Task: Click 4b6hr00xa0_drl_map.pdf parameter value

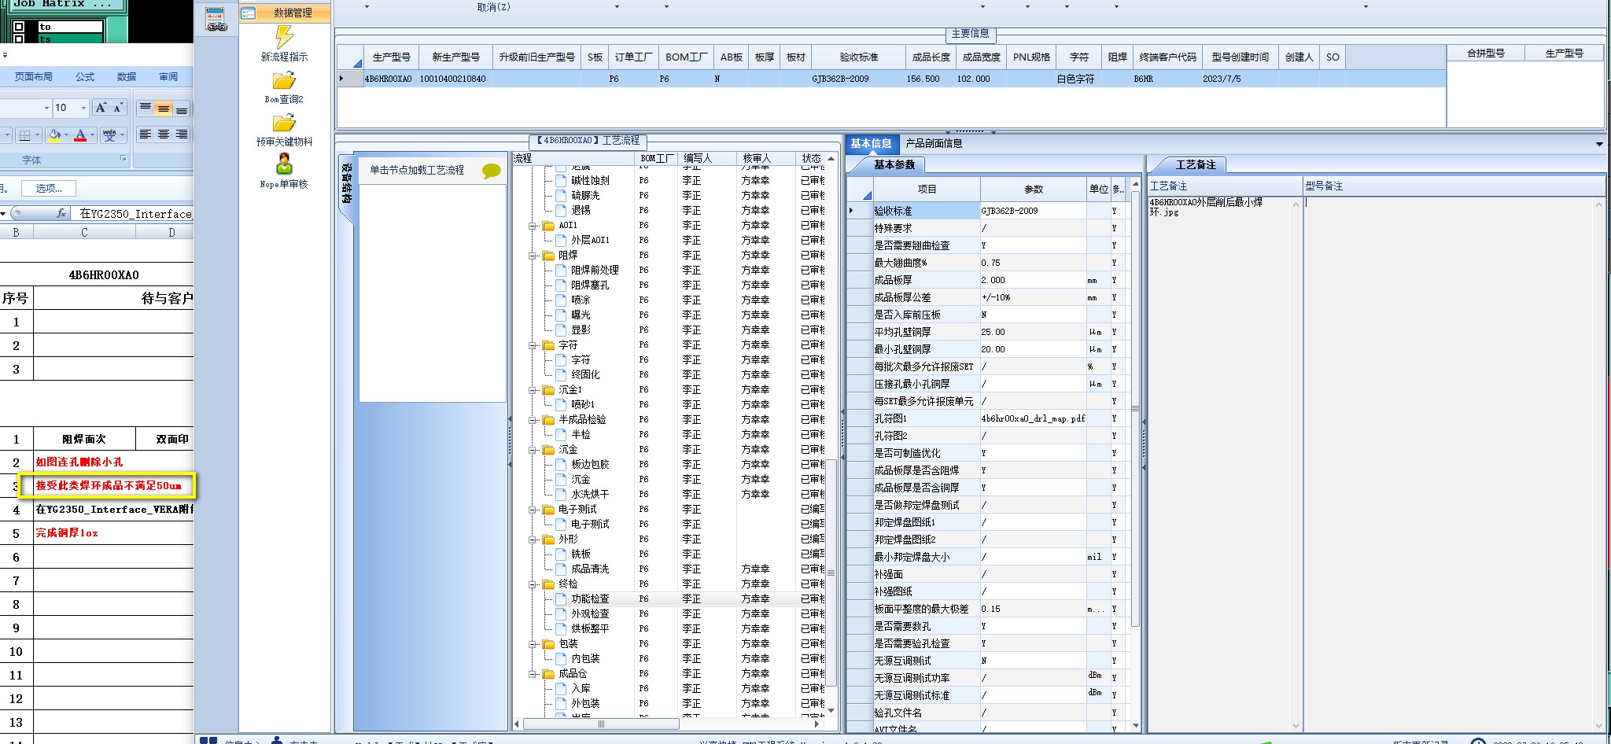Action: (1033, 418)
